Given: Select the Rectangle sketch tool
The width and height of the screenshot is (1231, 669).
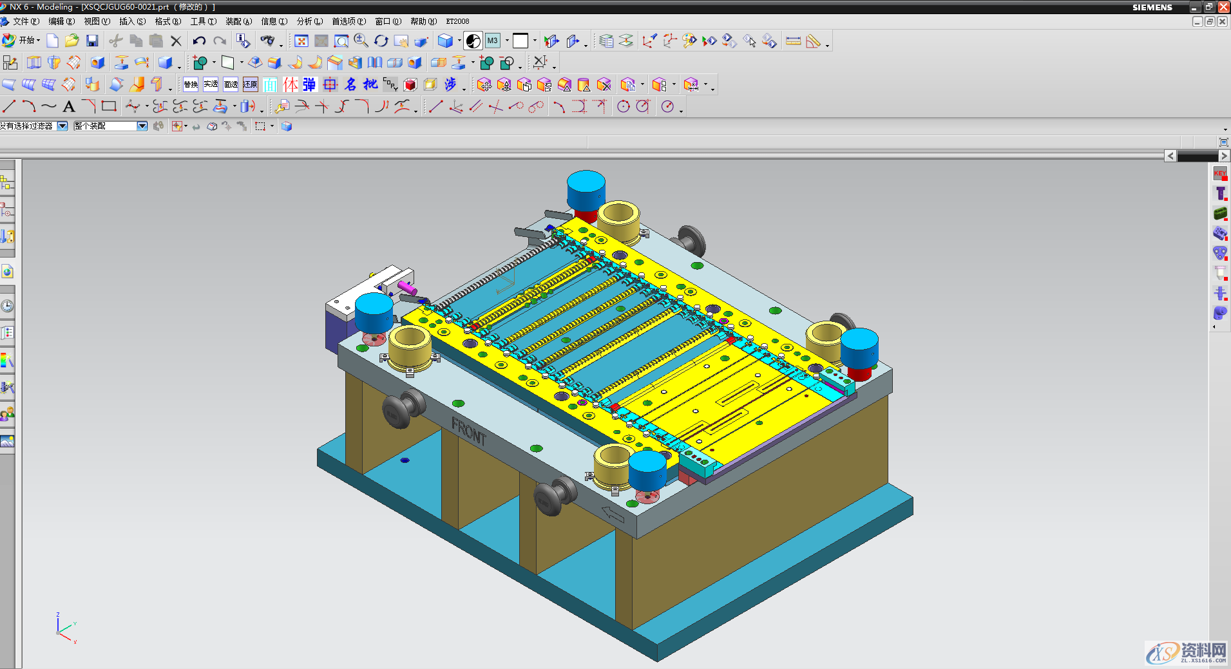Looking at the screenshot, I should [x=109, y=106].
